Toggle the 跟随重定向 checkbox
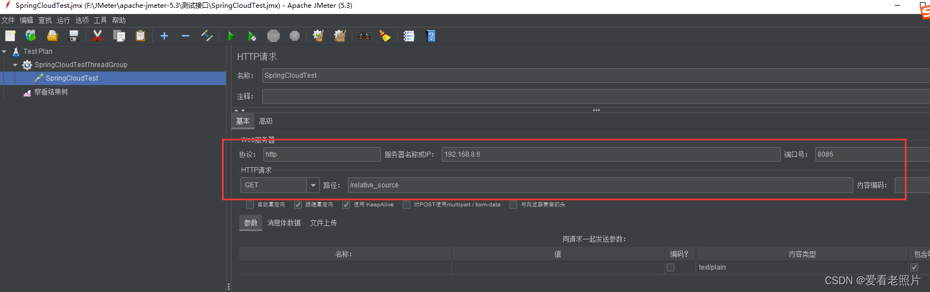 click(298, 205)
